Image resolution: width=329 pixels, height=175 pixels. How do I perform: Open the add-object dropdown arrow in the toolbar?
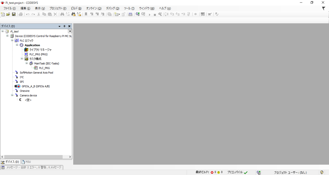(x=120, y=14)
